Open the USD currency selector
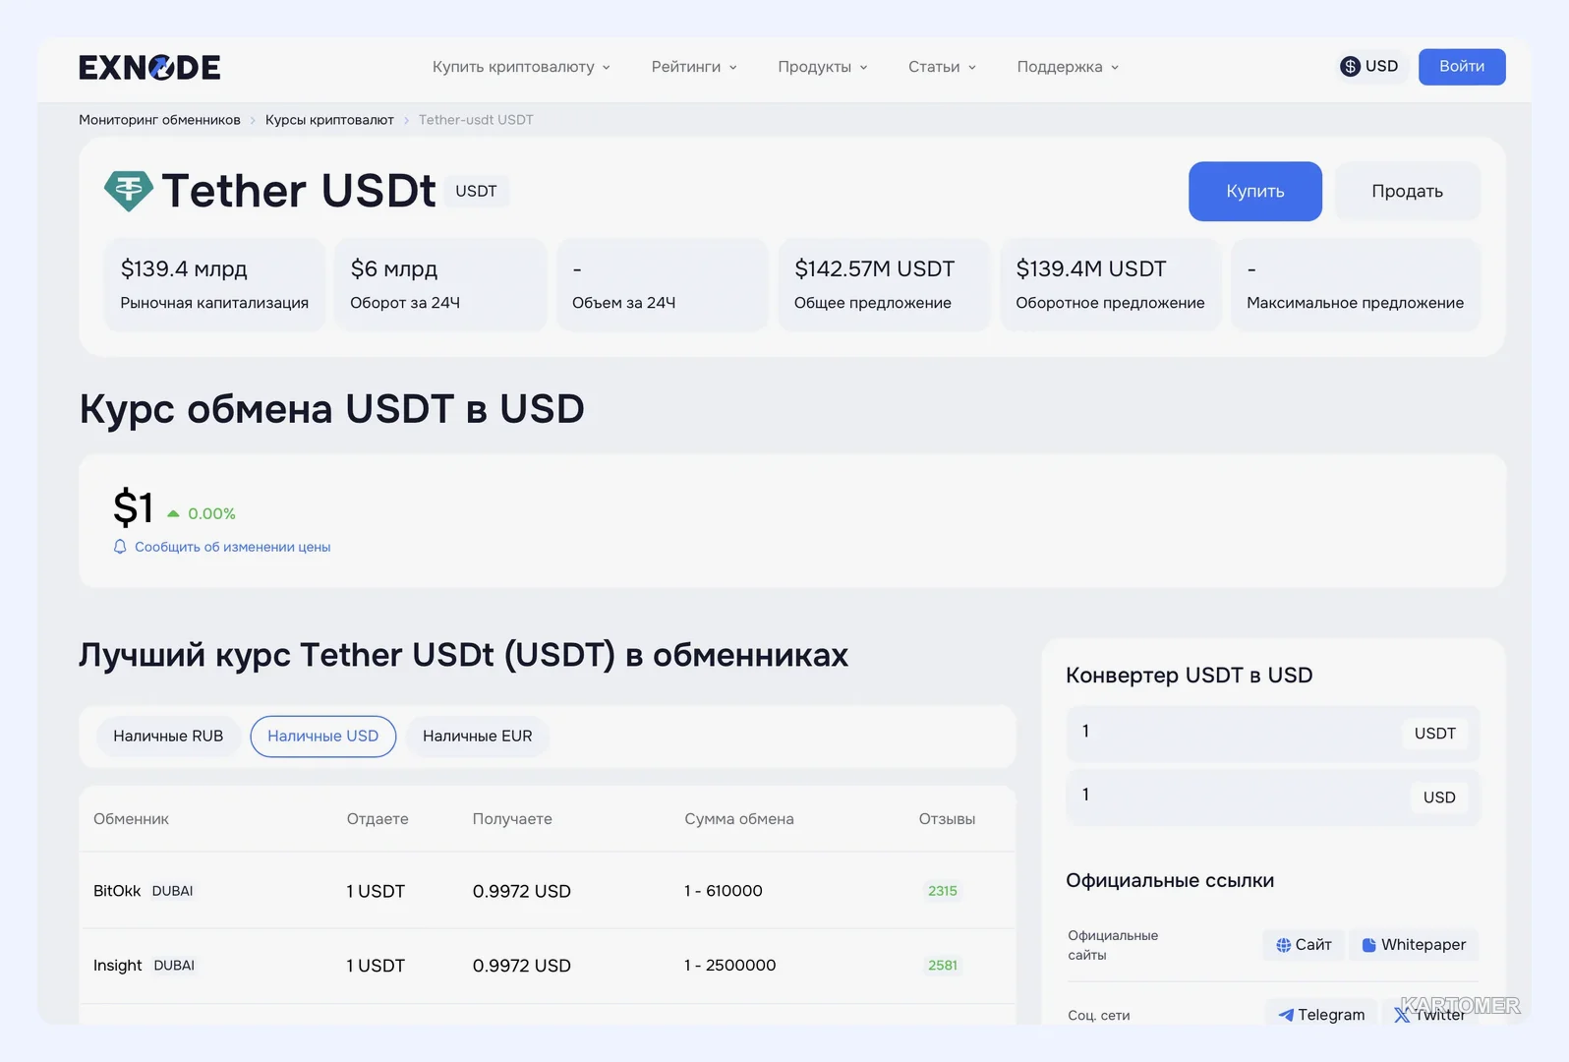The image size is (1569, 1062). [1370, 67]
